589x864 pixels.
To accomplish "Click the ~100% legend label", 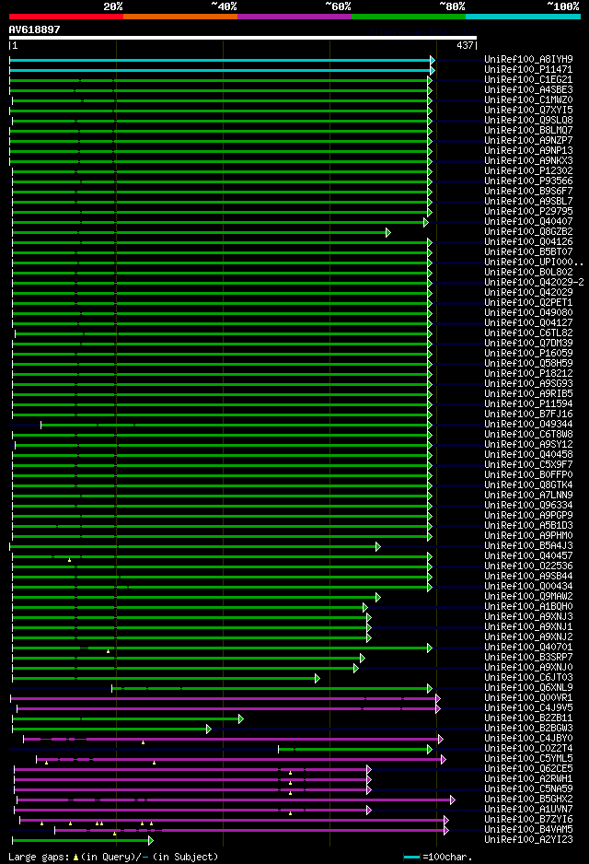I will click(562, 6).
